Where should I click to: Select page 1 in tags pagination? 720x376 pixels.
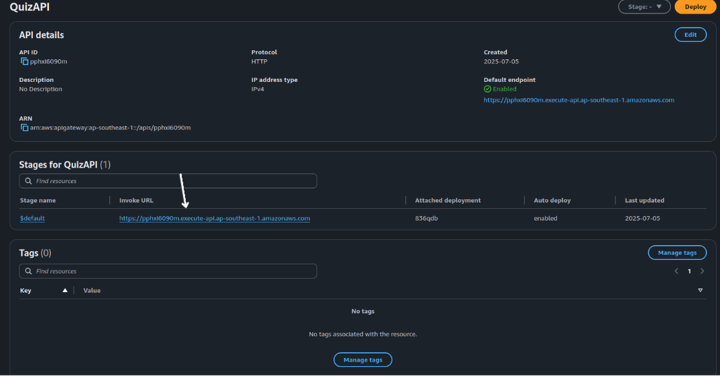coord(689,272)
